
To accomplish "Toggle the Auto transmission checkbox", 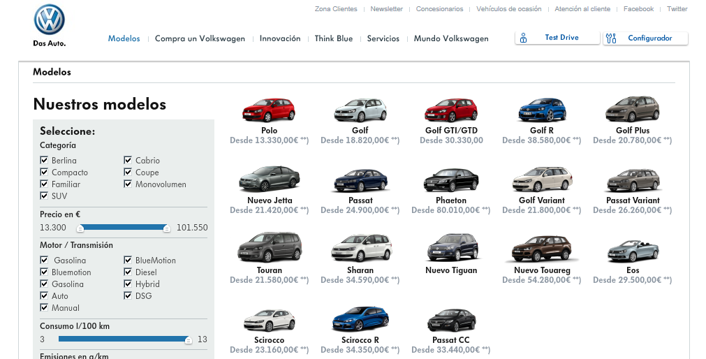I will point(44,295).
